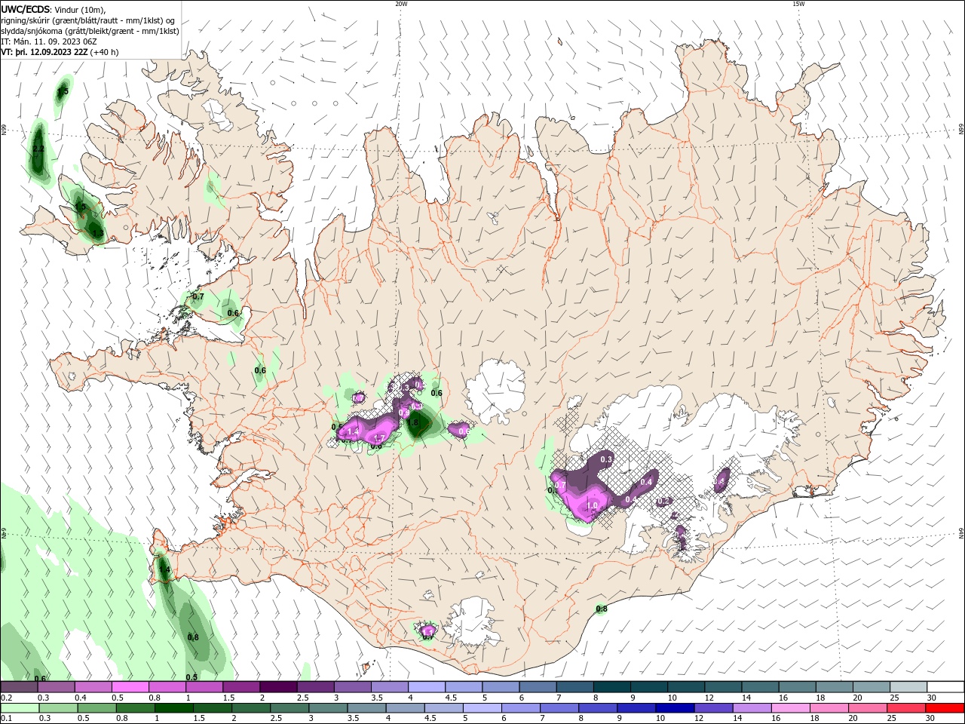Click the 1.0 snowfall value in the pink area
This screenshot has width=965, height=724.
pyautogui.click(x=592, y=505)
